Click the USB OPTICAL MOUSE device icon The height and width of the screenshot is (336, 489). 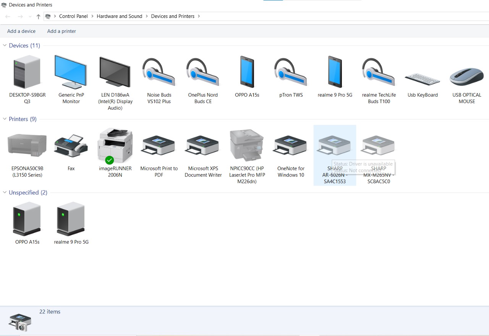(x=466, y=76)
